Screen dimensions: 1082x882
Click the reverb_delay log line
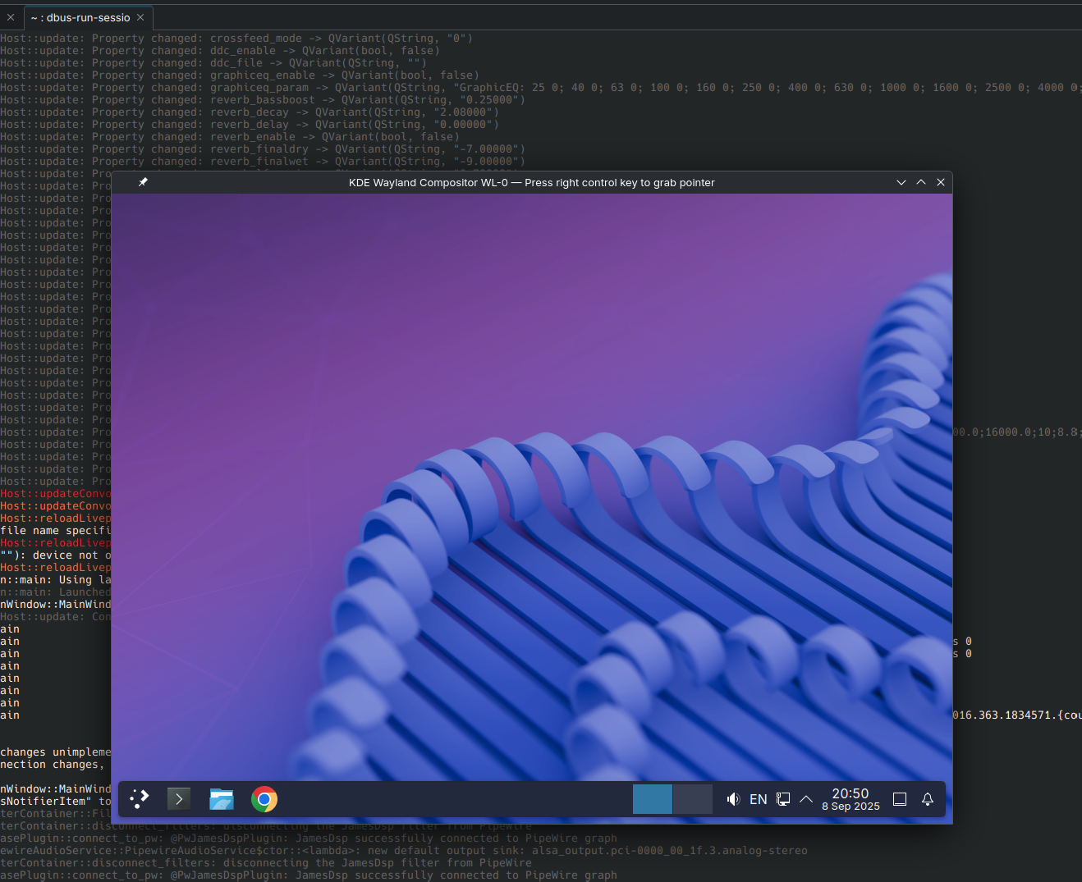click(250, 125)
